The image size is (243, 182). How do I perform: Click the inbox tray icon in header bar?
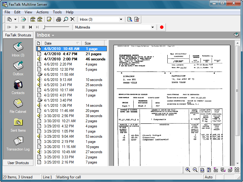point(236,35)
